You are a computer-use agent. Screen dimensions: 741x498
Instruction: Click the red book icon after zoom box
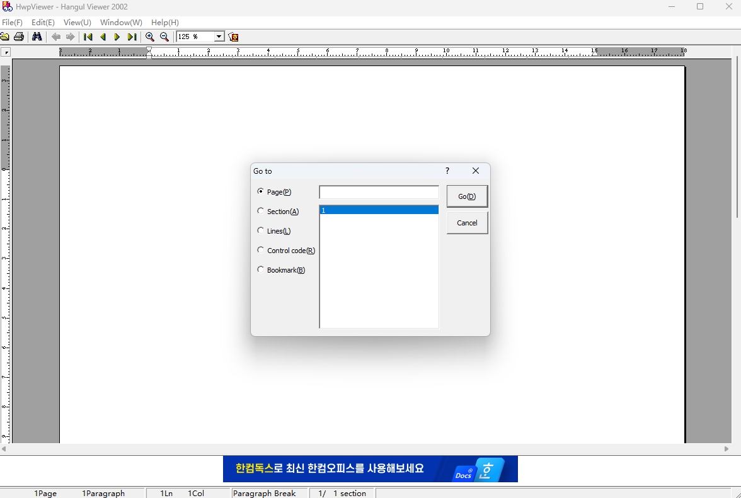click(x=233, y=37)
